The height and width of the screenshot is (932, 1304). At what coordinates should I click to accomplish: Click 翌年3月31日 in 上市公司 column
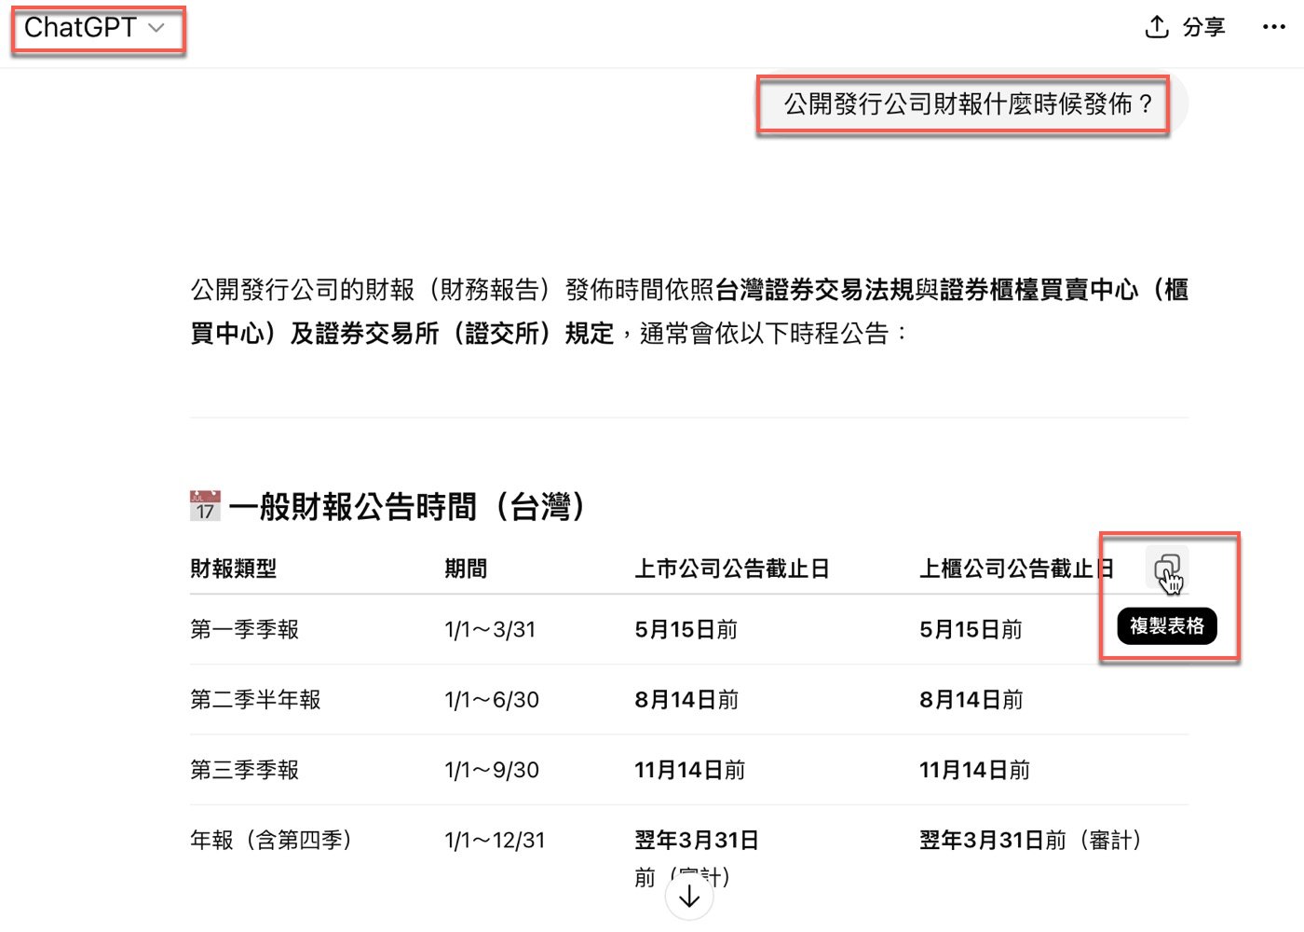[x=697, y=840]
